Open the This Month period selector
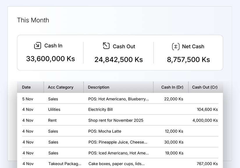 point(33,20)
